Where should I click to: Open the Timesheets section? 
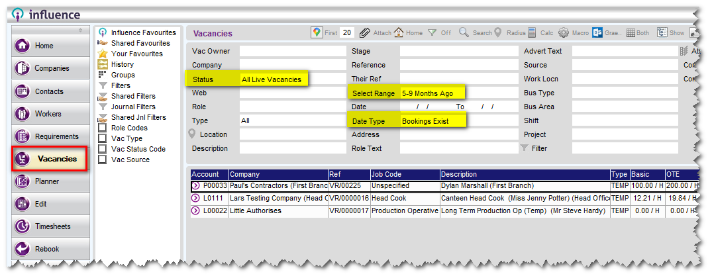pos(50,226)
